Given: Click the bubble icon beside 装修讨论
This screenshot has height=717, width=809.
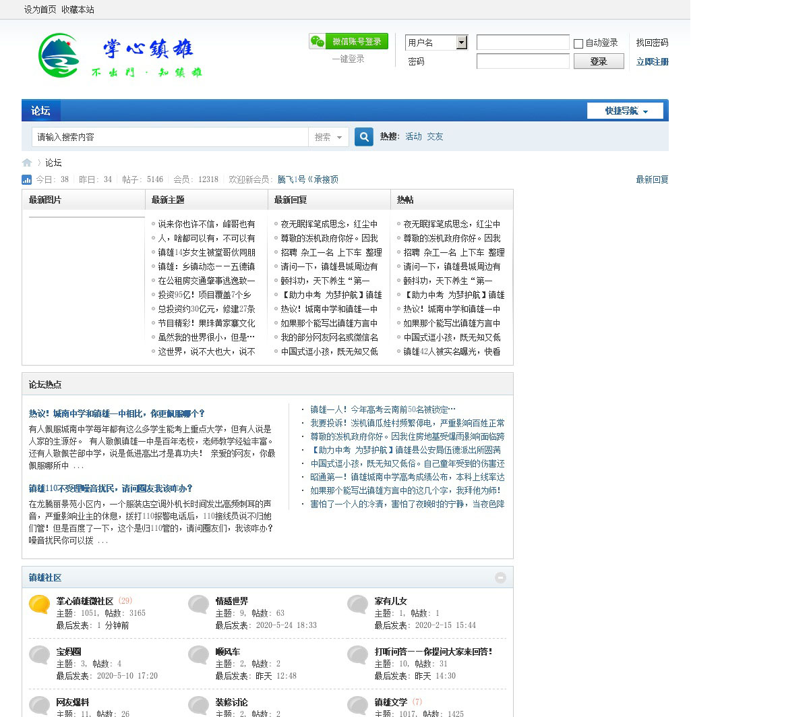Looking at the screenshot, I should click(198, 706).
